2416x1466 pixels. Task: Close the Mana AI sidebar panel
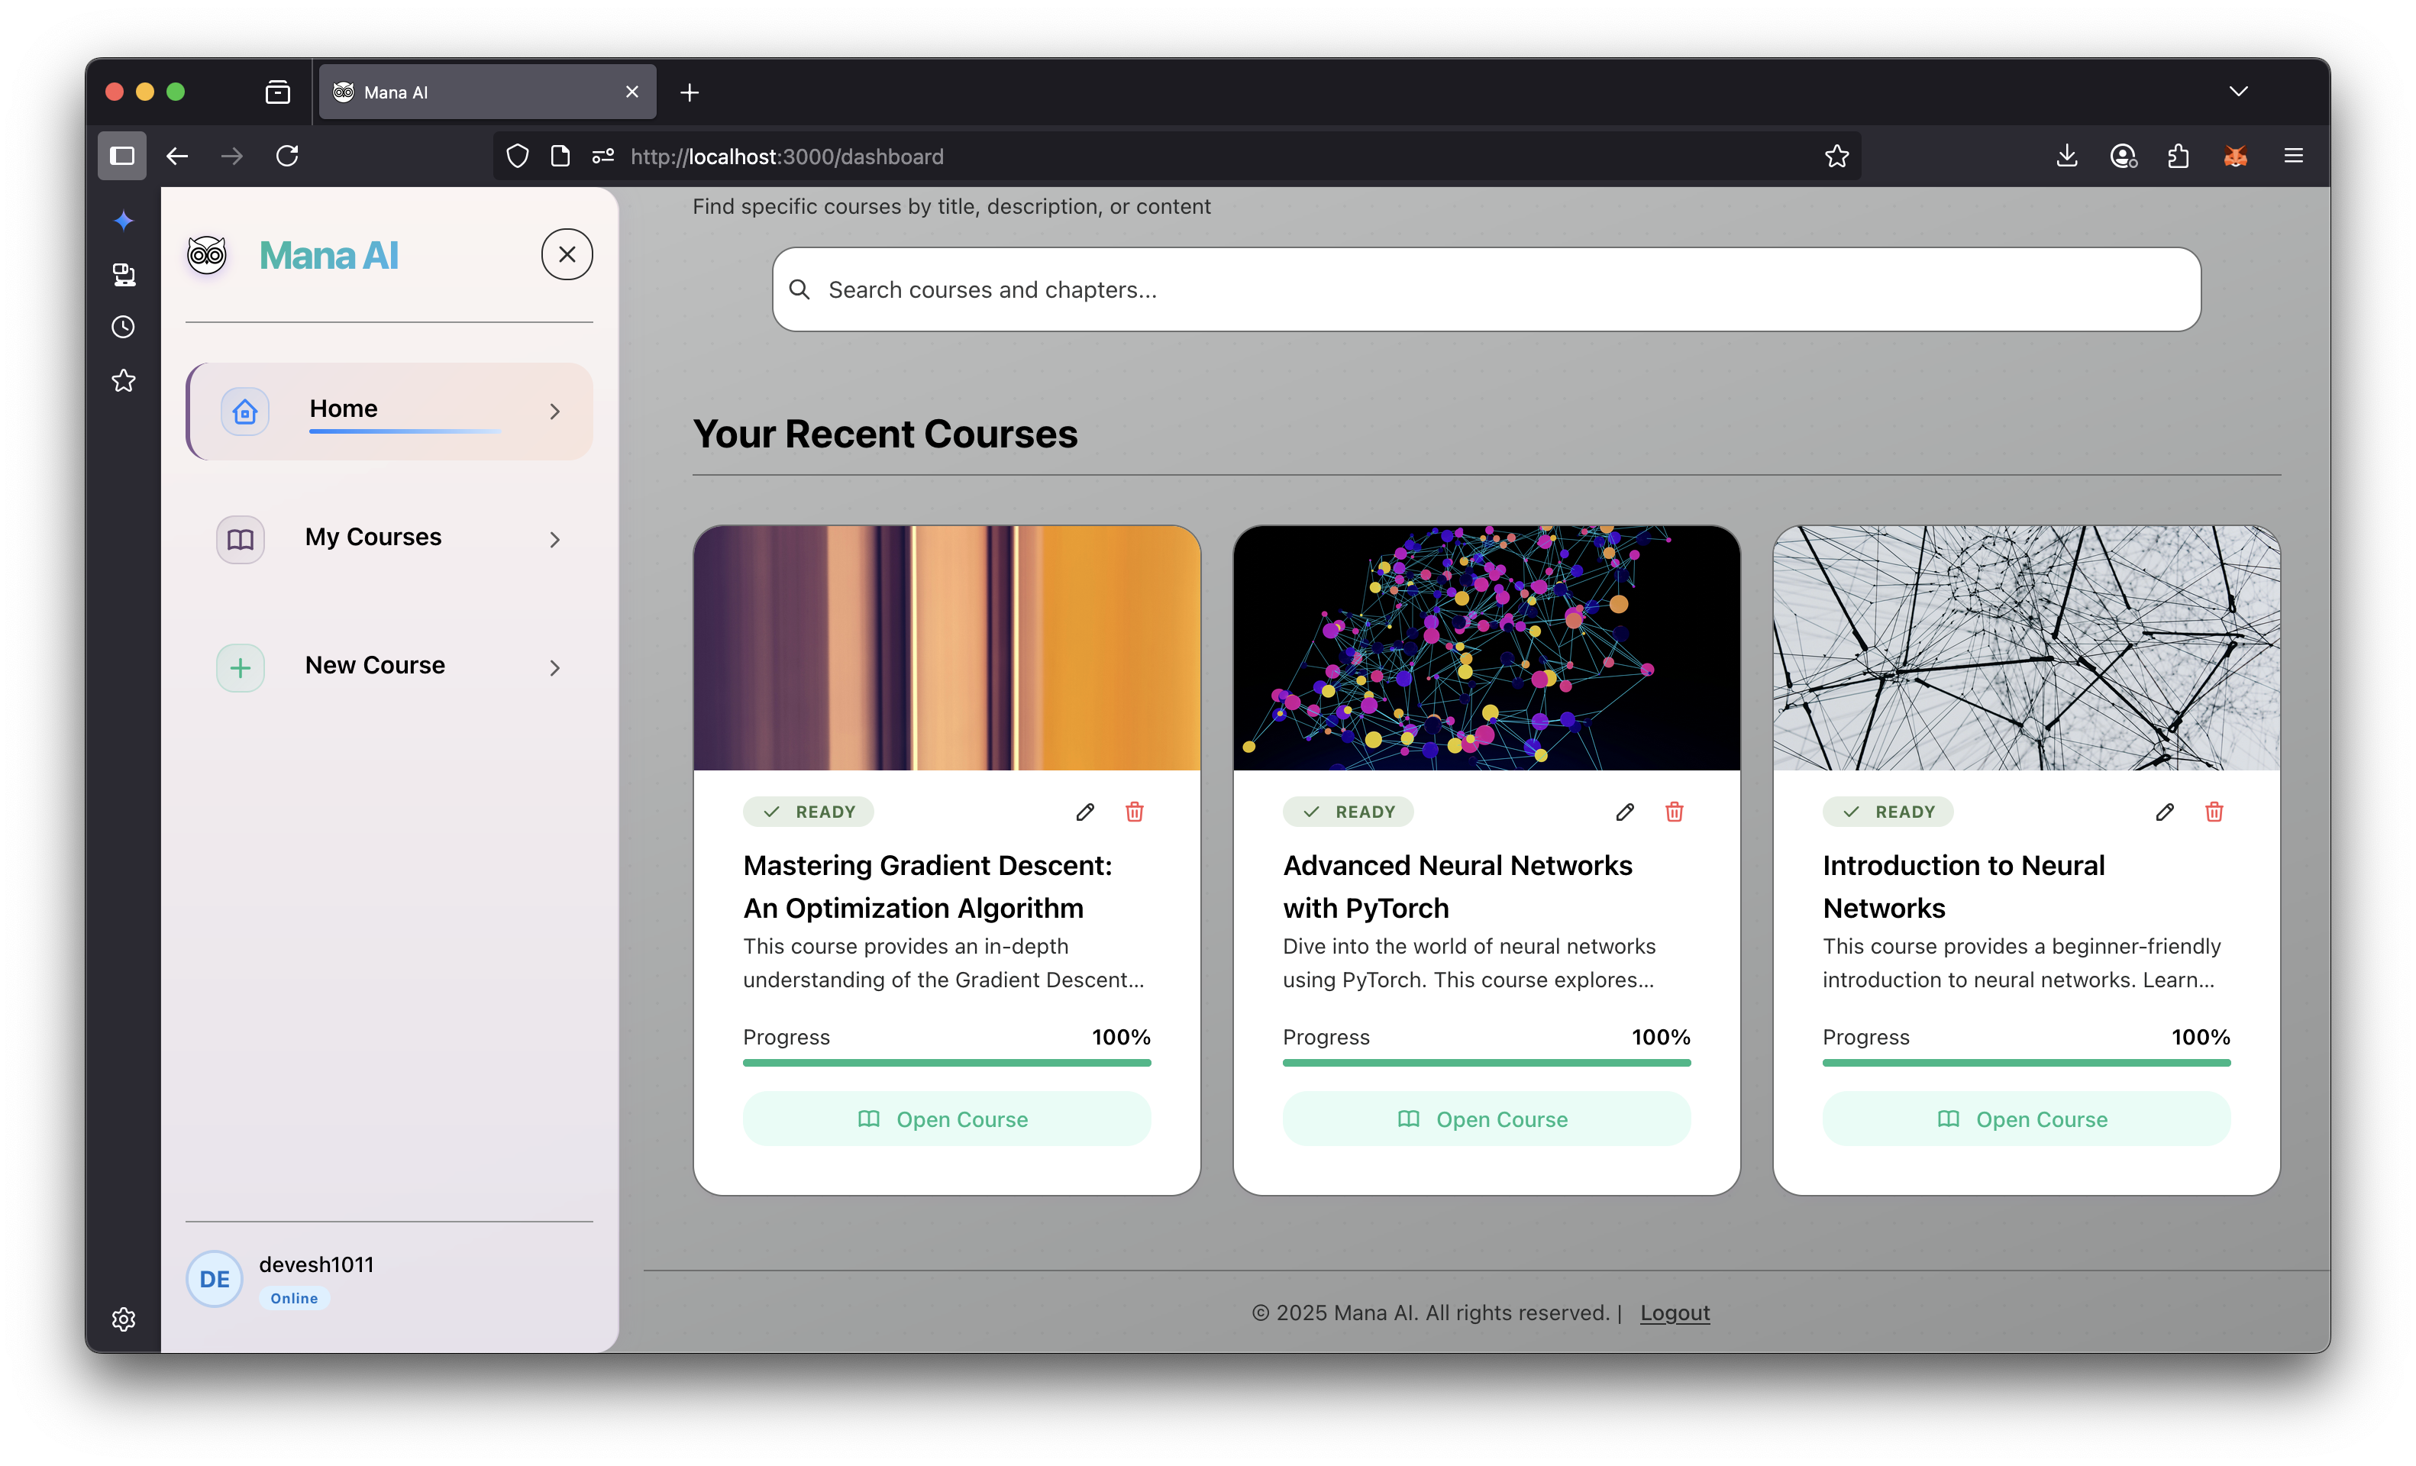coord(567,255)
